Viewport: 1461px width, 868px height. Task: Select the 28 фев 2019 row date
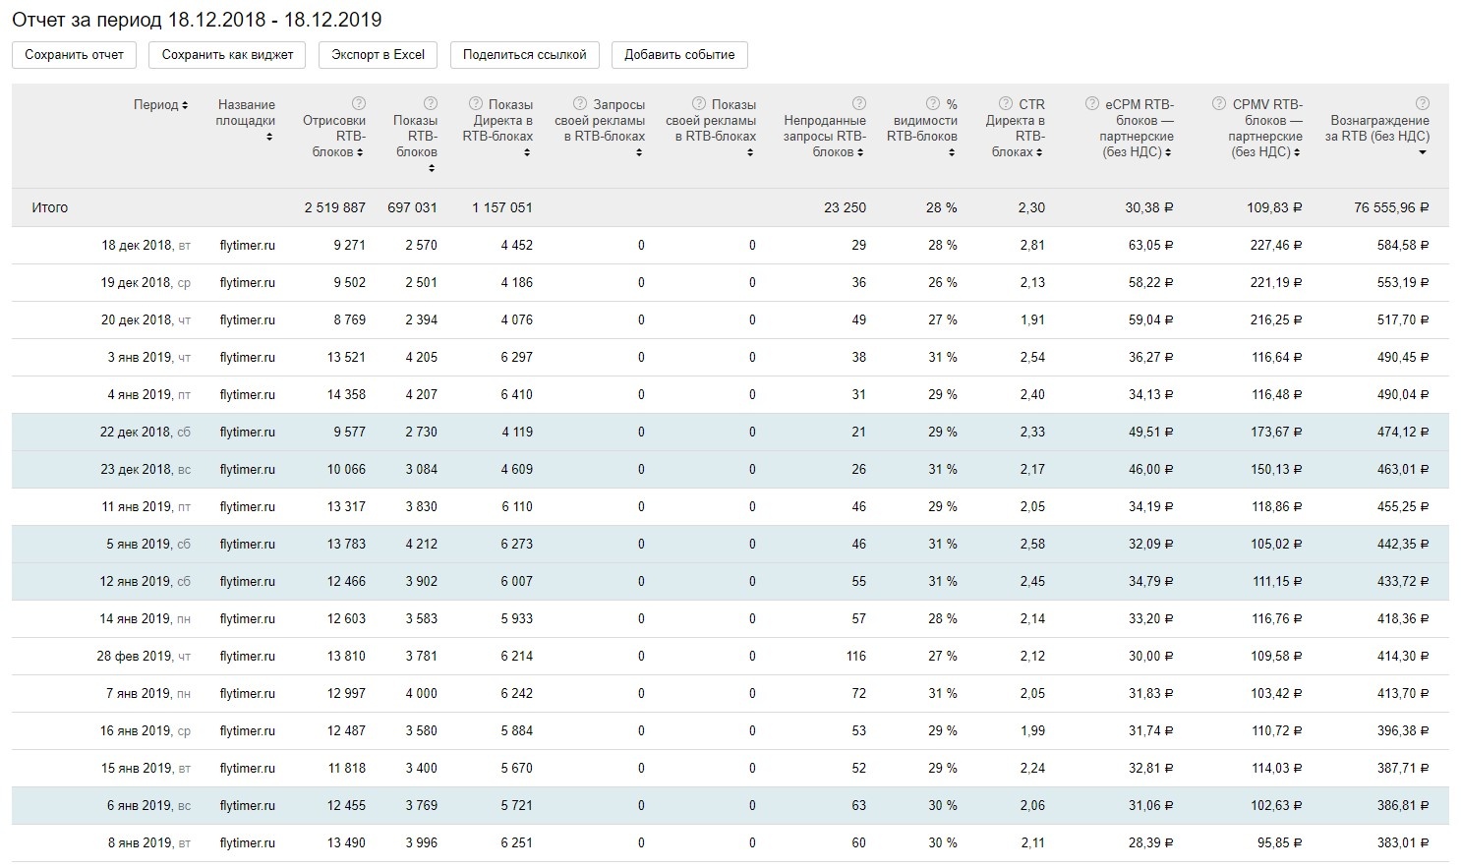tap(134, 656)
